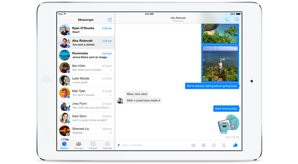Open the woman on stairs ocean photo

point(220,64)
